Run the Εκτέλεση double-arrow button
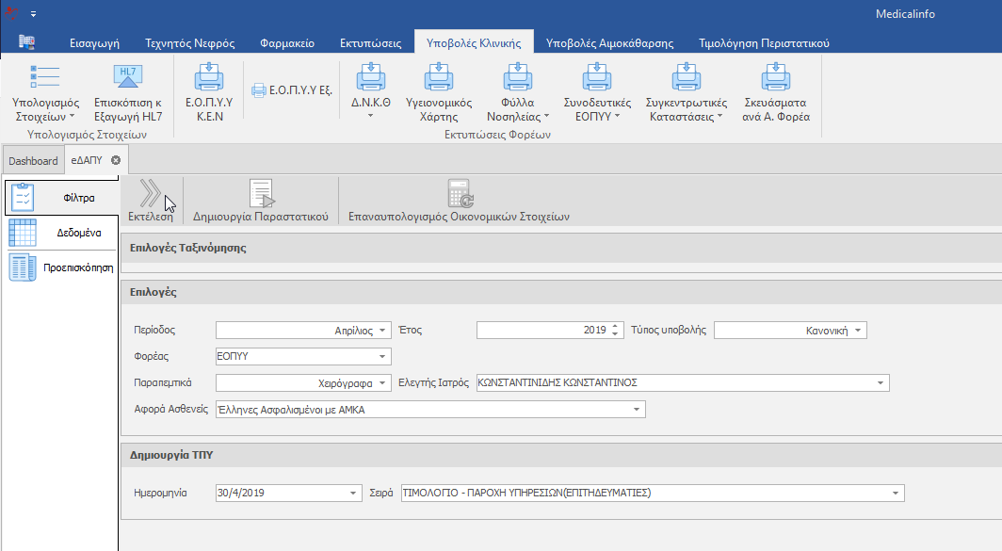The height and width of the screenshot is (551, 1002). tap(151, 193)
